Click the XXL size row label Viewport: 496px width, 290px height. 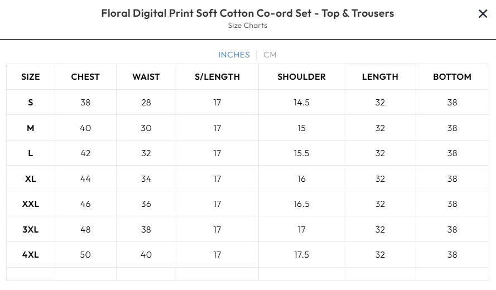coord(31,204)
